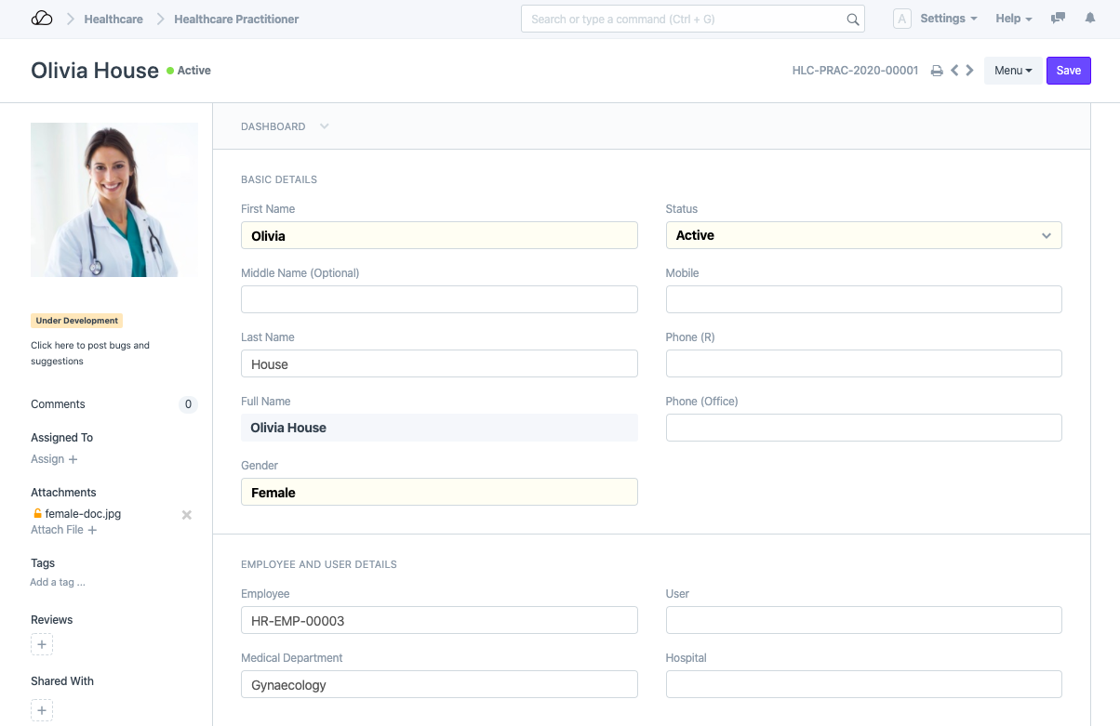Go to next record arrow

[970, 71]
